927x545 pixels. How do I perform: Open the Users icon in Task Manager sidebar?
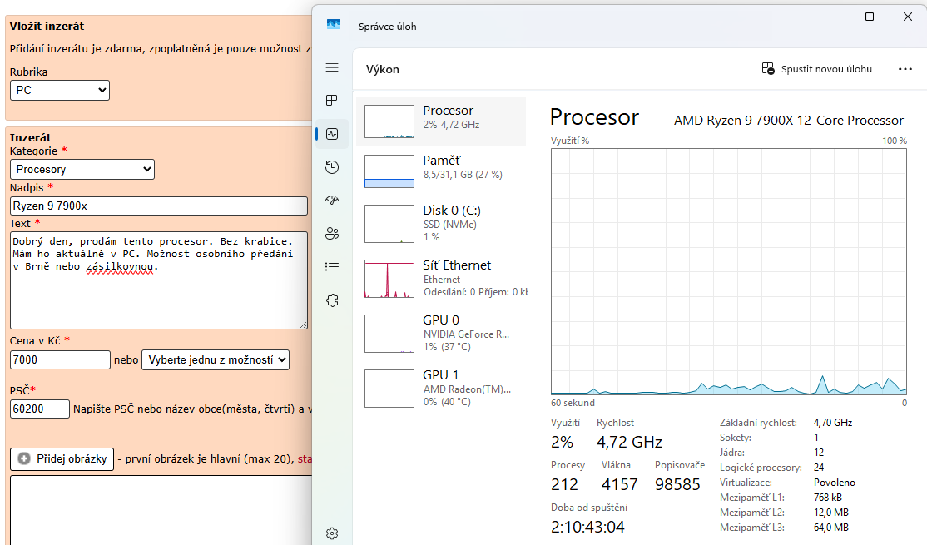pos(332,234)
